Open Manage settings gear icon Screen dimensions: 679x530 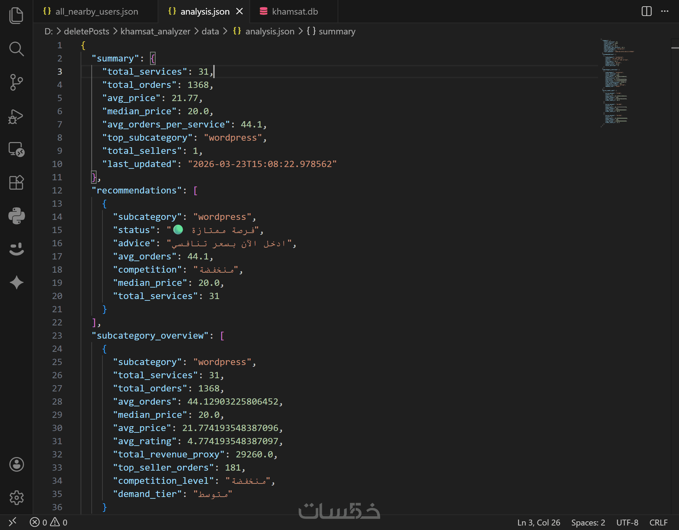tap(16, 498)
